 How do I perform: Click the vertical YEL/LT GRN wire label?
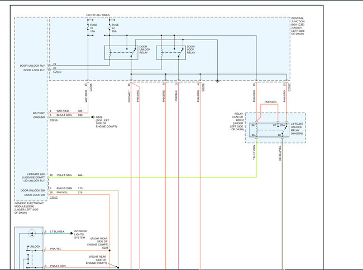tap(254, 153)
